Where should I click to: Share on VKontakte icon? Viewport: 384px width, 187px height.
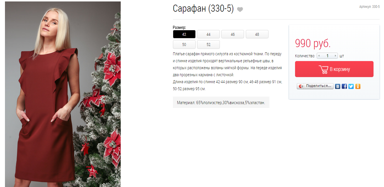coord(338,86)
